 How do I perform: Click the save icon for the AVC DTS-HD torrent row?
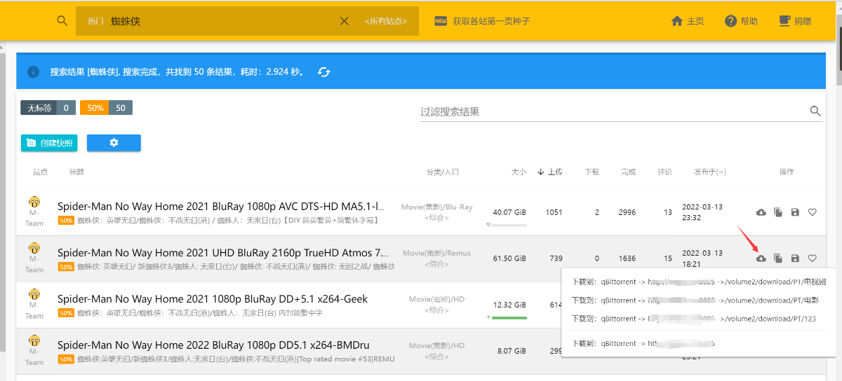[795, 212]
